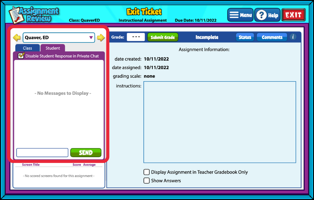
Task: Click the red EXIT button
Action: 293,15
